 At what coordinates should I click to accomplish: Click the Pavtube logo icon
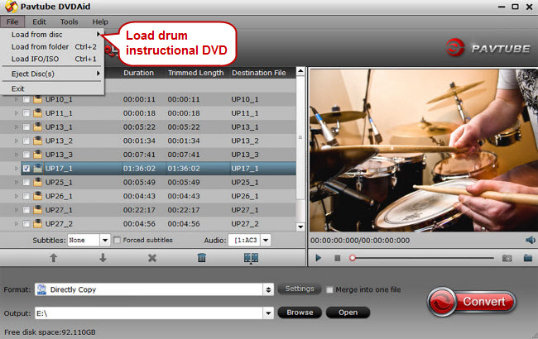(455, 48)
